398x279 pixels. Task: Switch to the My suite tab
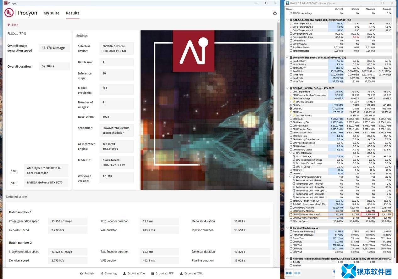(51, 13)
